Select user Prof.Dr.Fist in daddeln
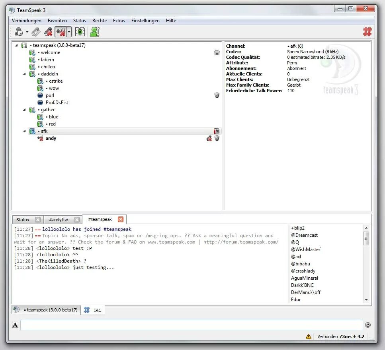This screenshot has width=385, height=350. click(57, 102)
